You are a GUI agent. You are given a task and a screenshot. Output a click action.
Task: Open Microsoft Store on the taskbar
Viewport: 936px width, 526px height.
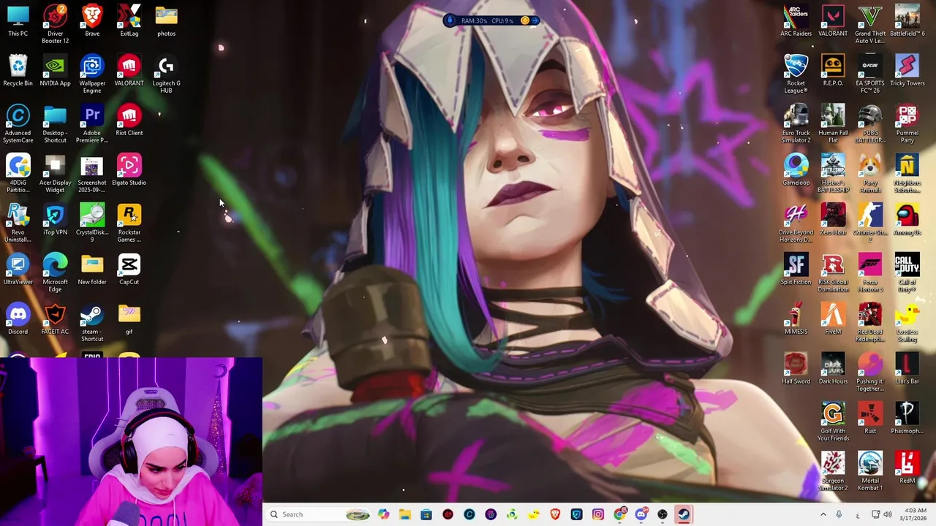(x=426, y=514)
